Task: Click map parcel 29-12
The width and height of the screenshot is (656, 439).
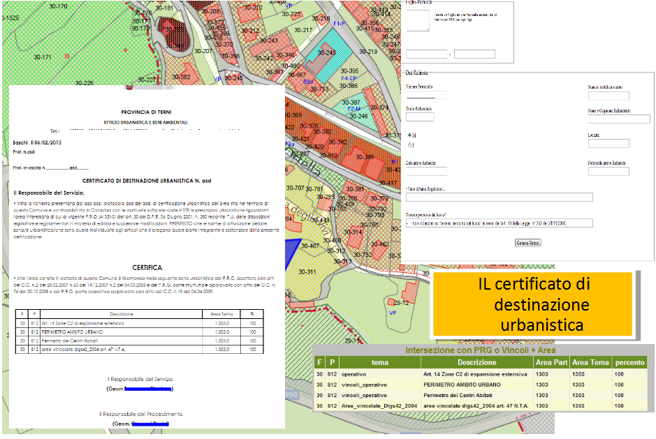Action: [x=401, y=303]
